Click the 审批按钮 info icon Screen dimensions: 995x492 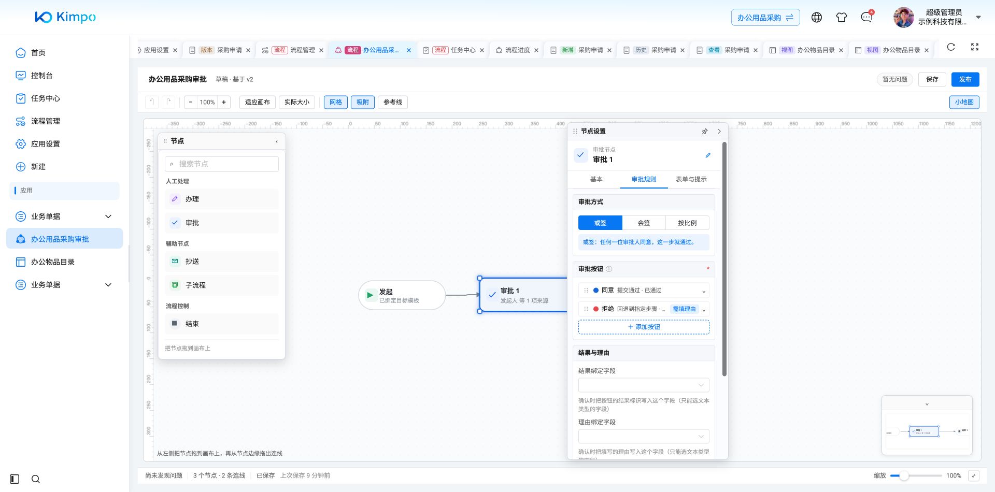coord(609,269)
